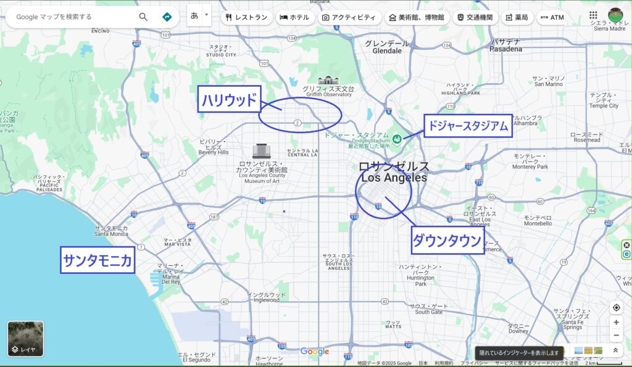Click the Griffith Observatory landmark icon
This screenshot has width=632, height=367.
click(328, 80)
